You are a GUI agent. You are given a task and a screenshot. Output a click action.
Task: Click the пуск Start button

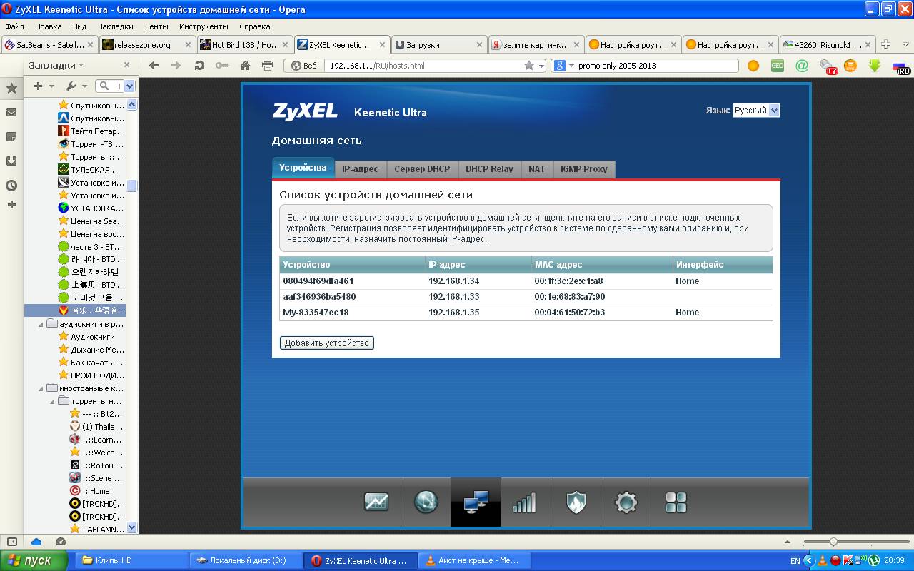click(34, 560)
